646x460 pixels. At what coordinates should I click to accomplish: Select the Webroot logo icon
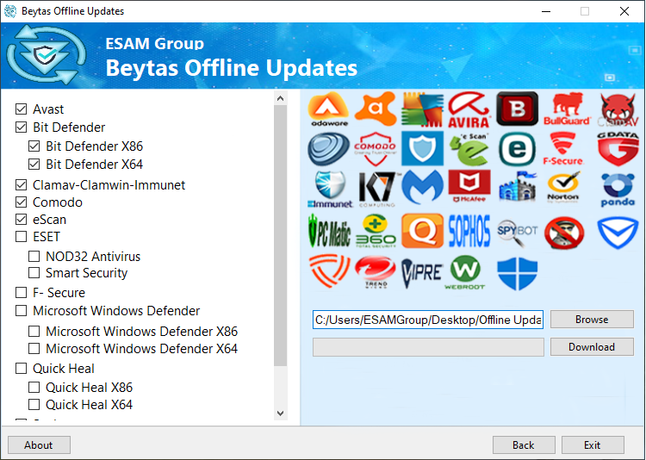point(469,273)
